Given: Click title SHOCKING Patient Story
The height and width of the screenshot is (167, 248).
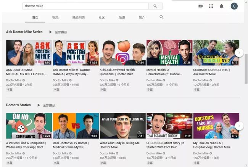Looking at the screenshot, I should pos(165,145).
